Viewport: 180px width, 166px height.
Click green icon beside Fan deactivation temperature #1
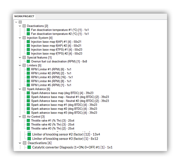pos(28,30)
